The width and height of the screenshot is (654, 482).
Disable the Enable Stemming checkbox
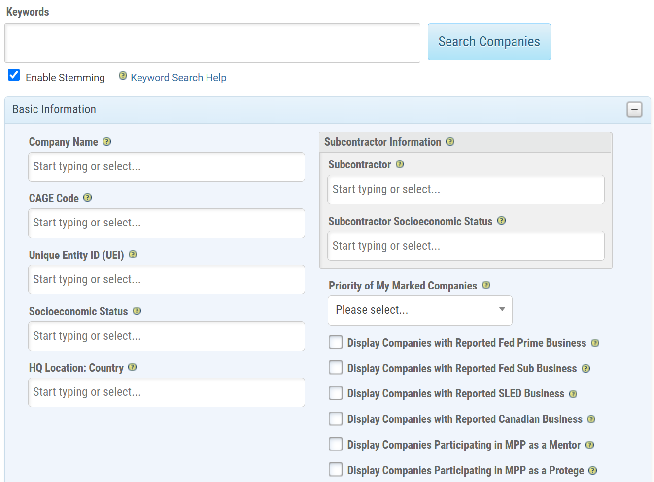coord(14,75)
